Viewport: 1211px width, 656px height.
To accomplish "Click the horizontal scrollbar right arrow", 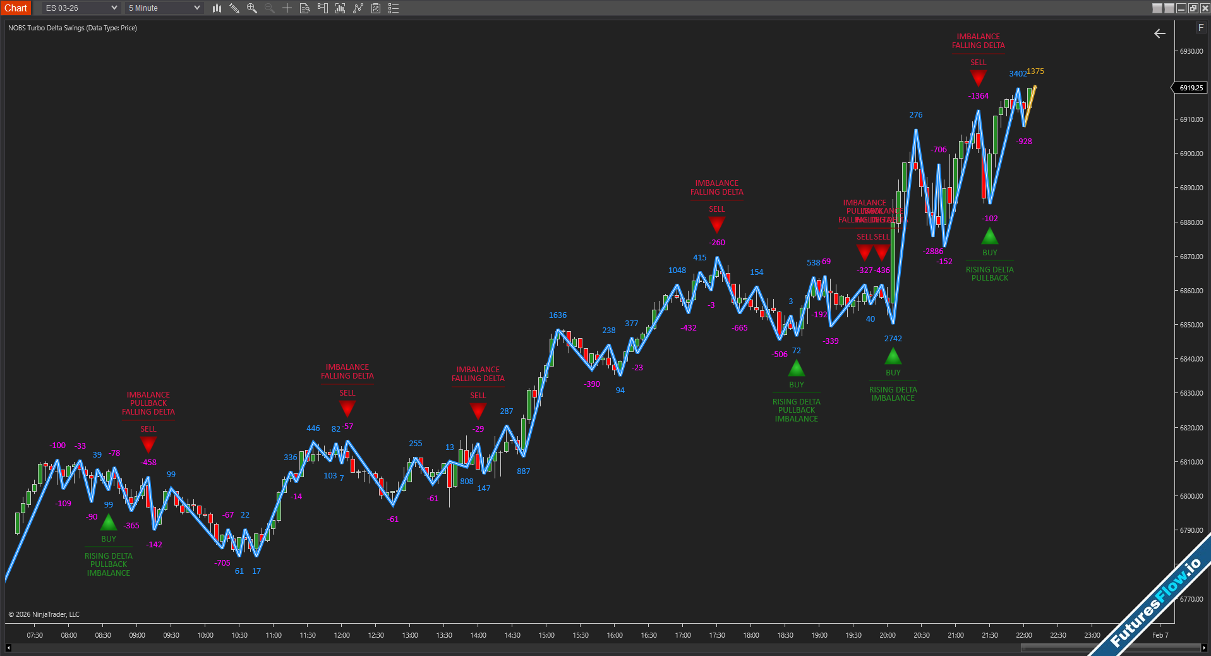I will (x=1204, y=648).
